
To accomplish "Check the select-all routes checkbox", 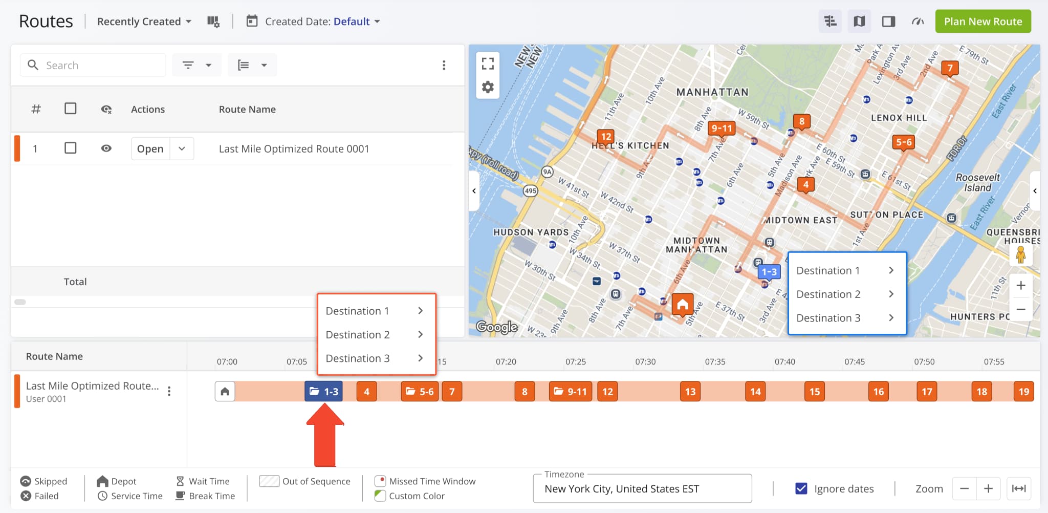I will pyautogui.click(x=71, y=109).
